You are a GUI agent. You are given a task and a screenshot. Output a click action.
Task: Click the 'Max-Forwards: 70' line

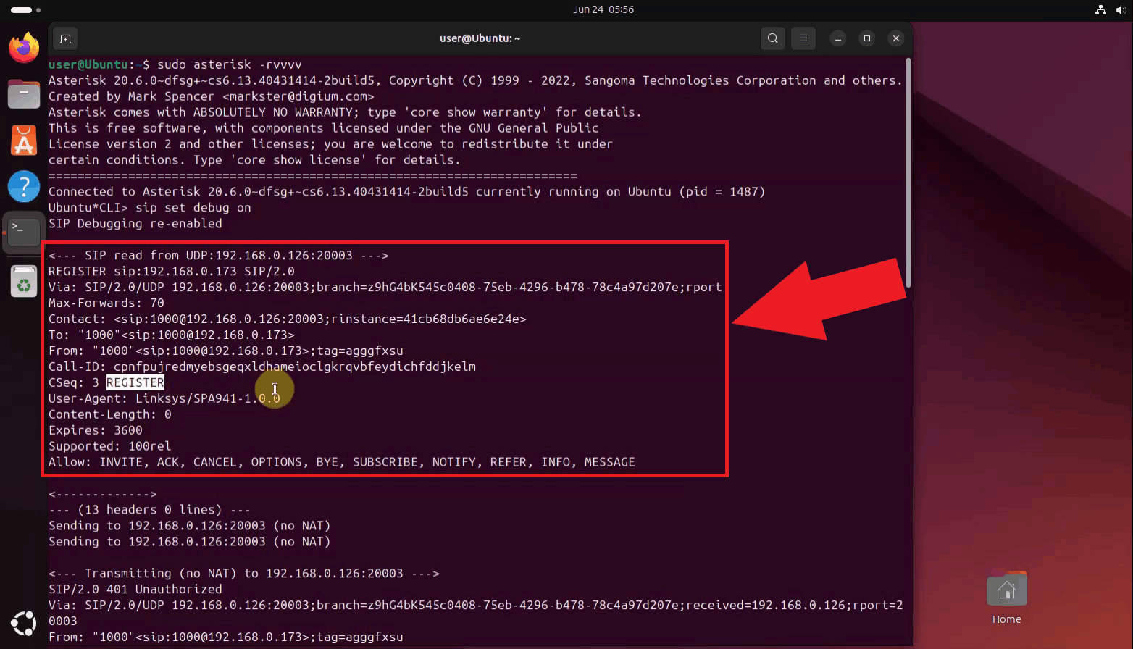coord(106,303)
